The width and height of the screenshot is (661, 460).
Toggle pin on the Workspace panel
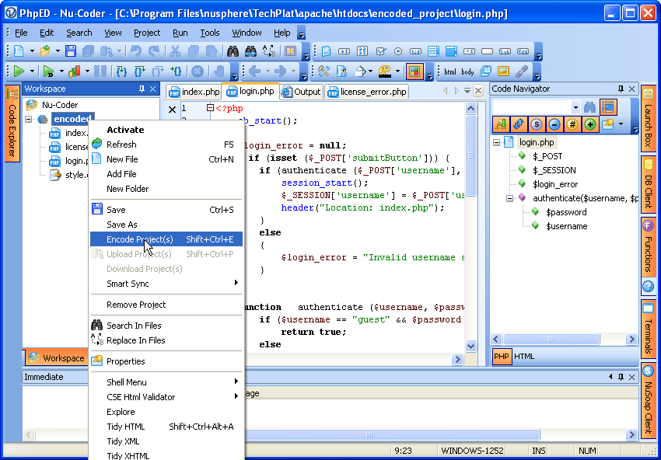(x=142, y=89)
